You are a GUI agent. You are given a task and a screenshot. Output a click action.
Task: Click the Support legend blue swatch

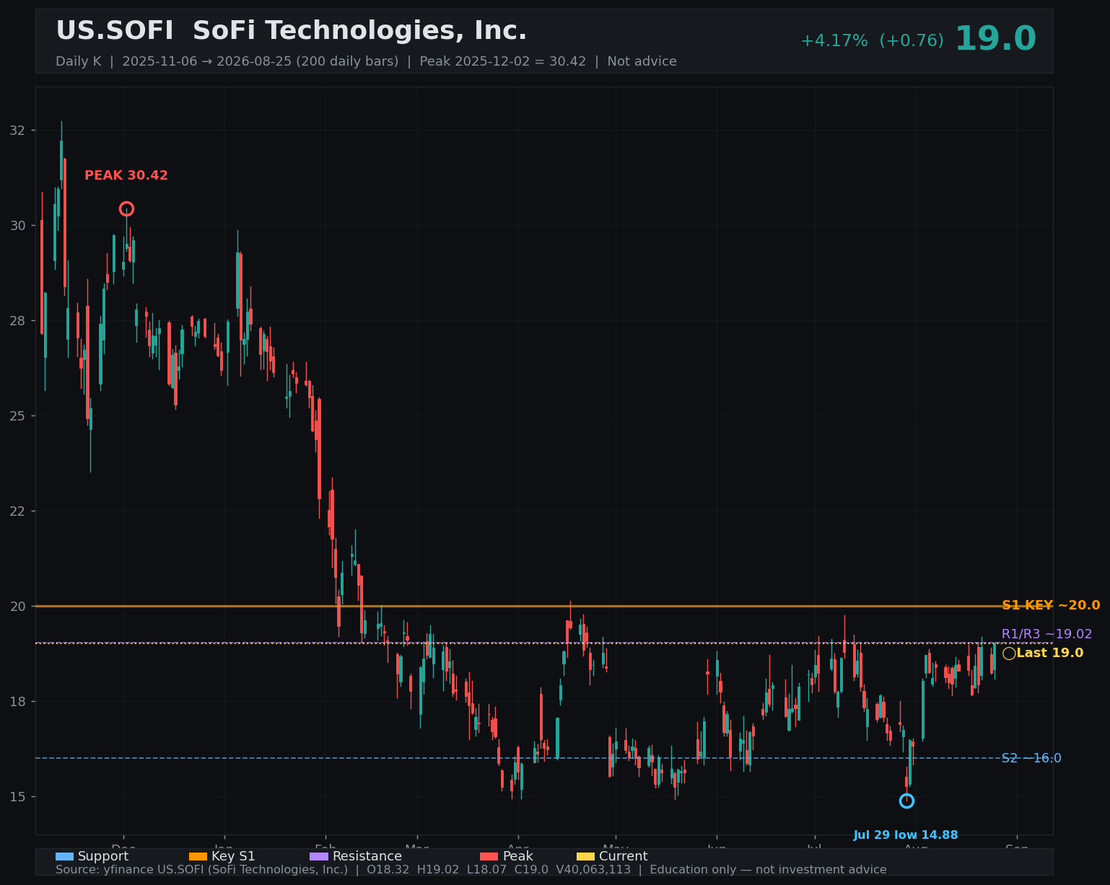64,857
